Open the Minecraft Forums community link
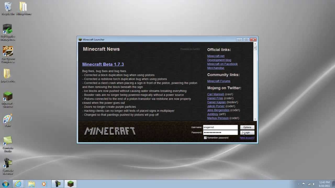335x188 pixels. click(x=219, y=81)
